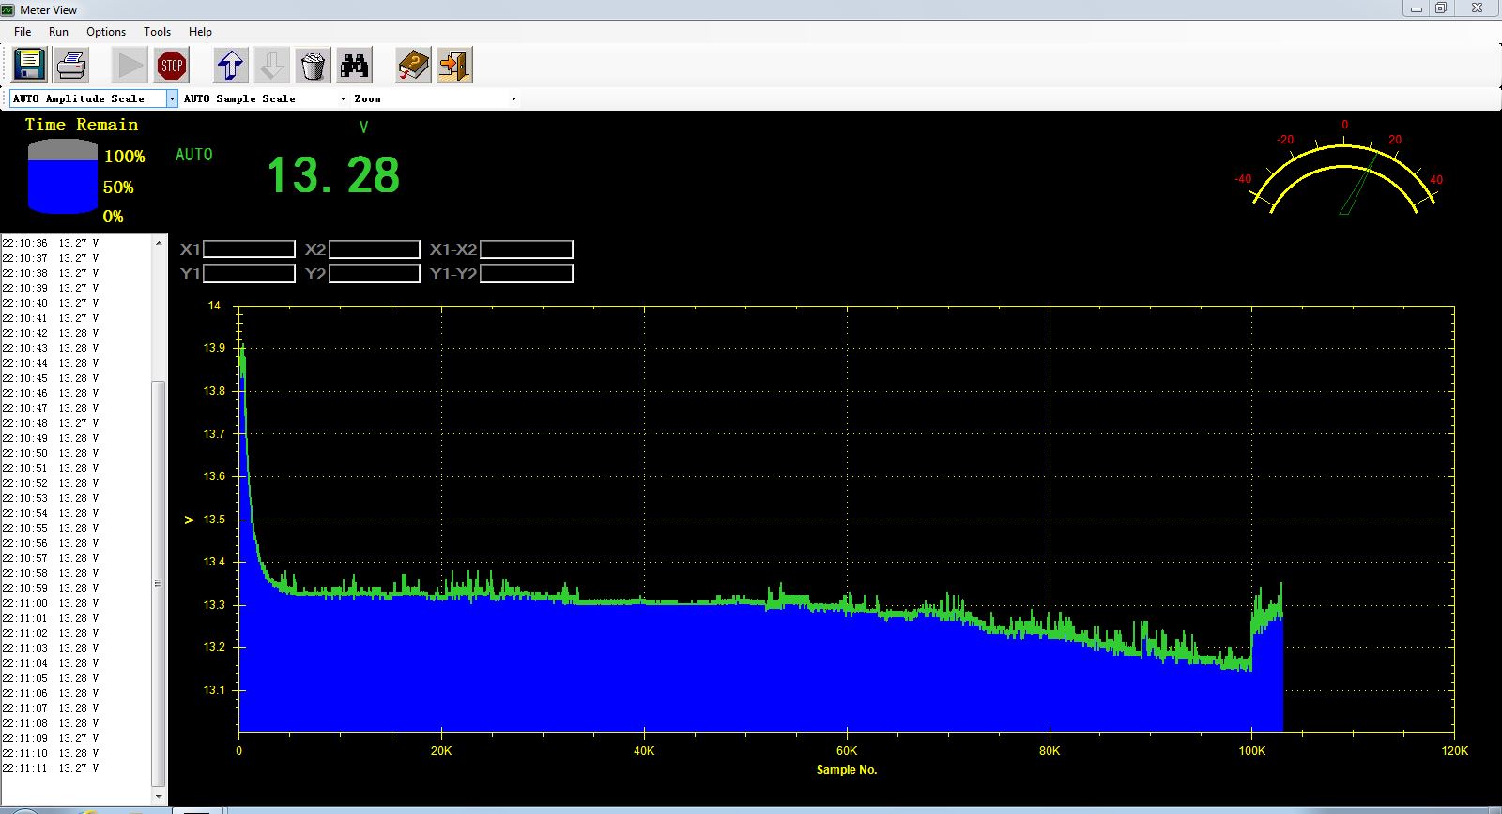The image size is (1502, 814).
Task: Click the log list scrollbar up arrow
Action: (159, 243)
